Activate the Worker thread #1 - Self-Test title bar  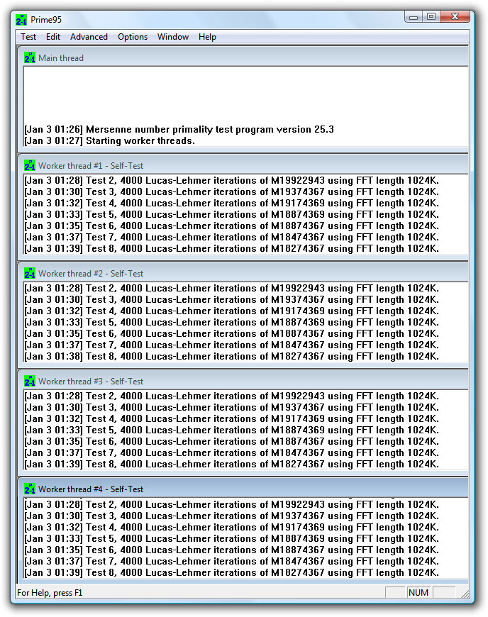[x=243, y=166]
